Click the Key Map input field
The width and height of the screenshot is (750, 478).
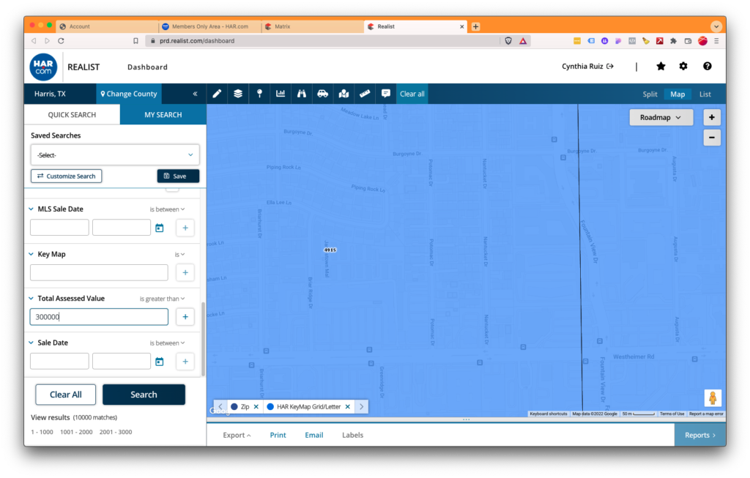pos(99,272)
